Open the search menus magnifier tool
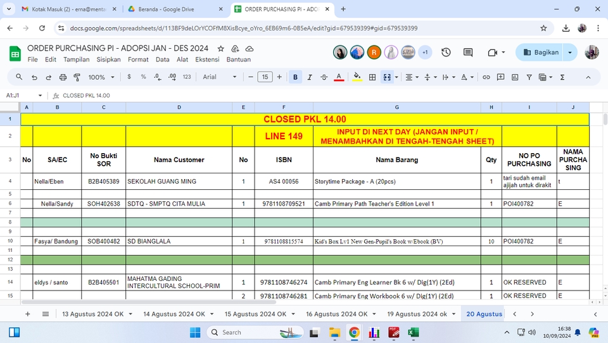 (x=18, y=77)
